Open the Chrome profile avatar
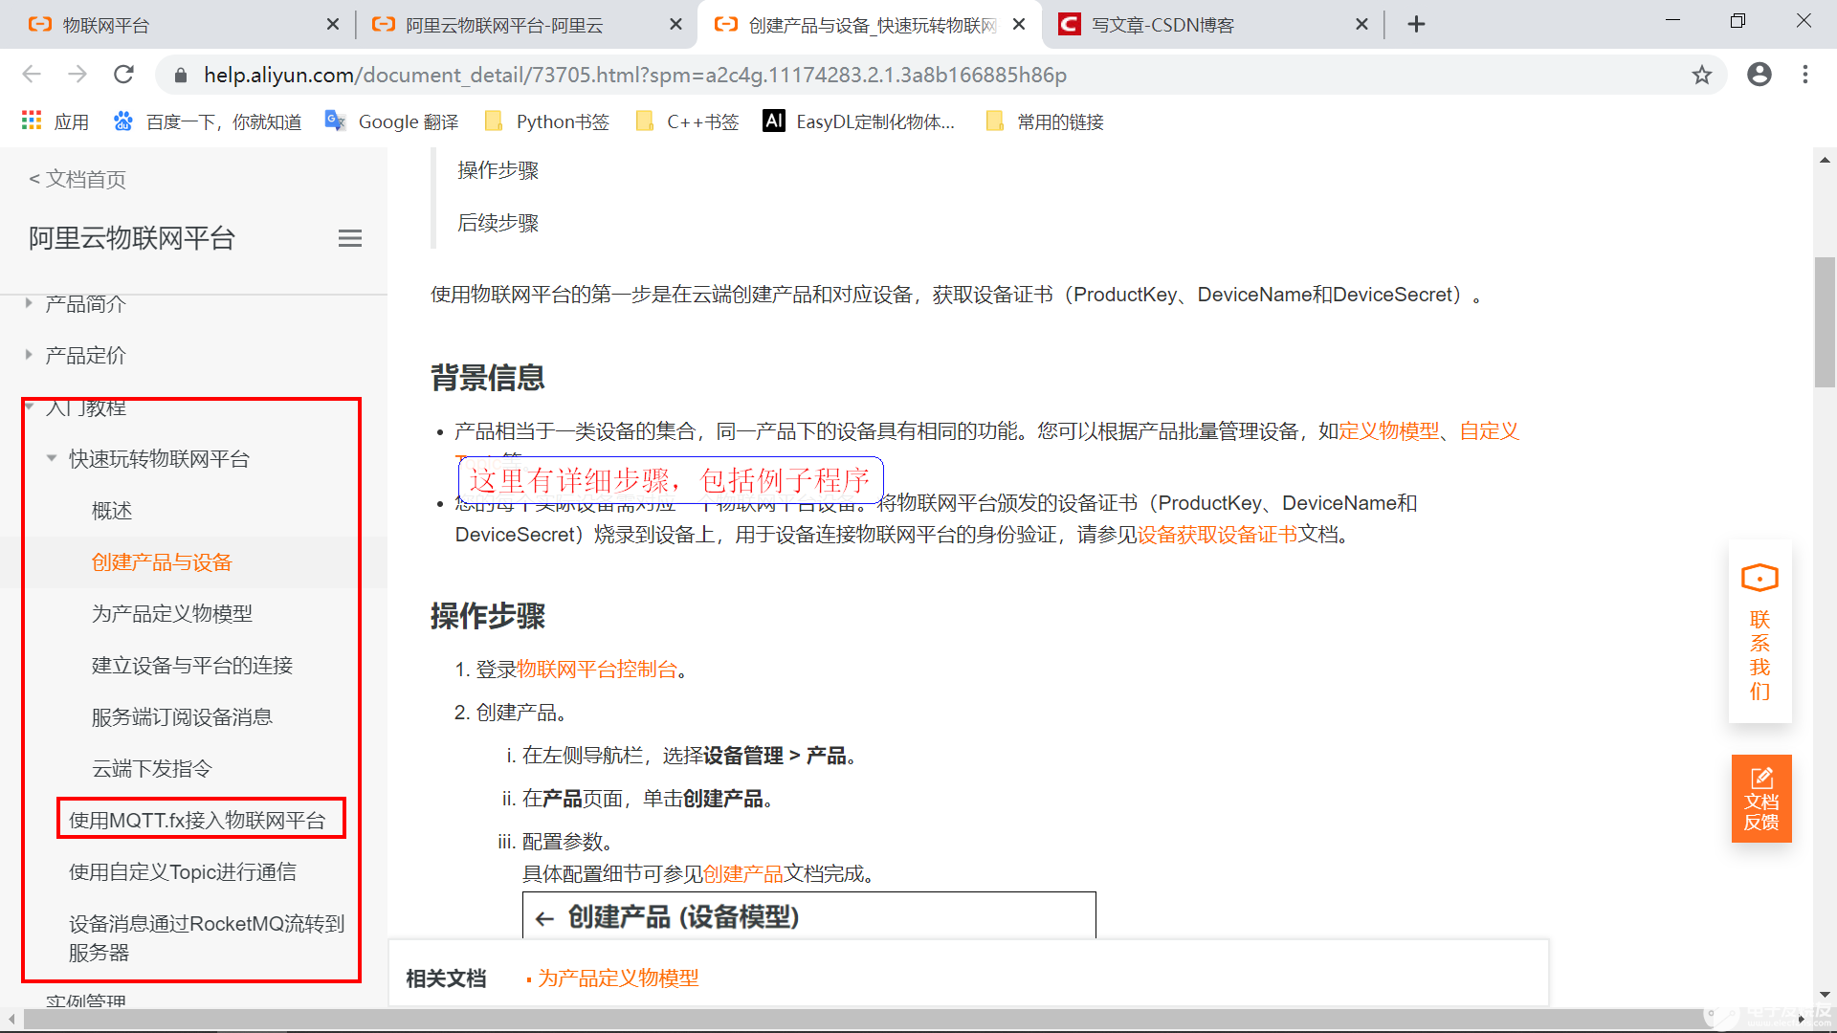 coord(1760,75)
